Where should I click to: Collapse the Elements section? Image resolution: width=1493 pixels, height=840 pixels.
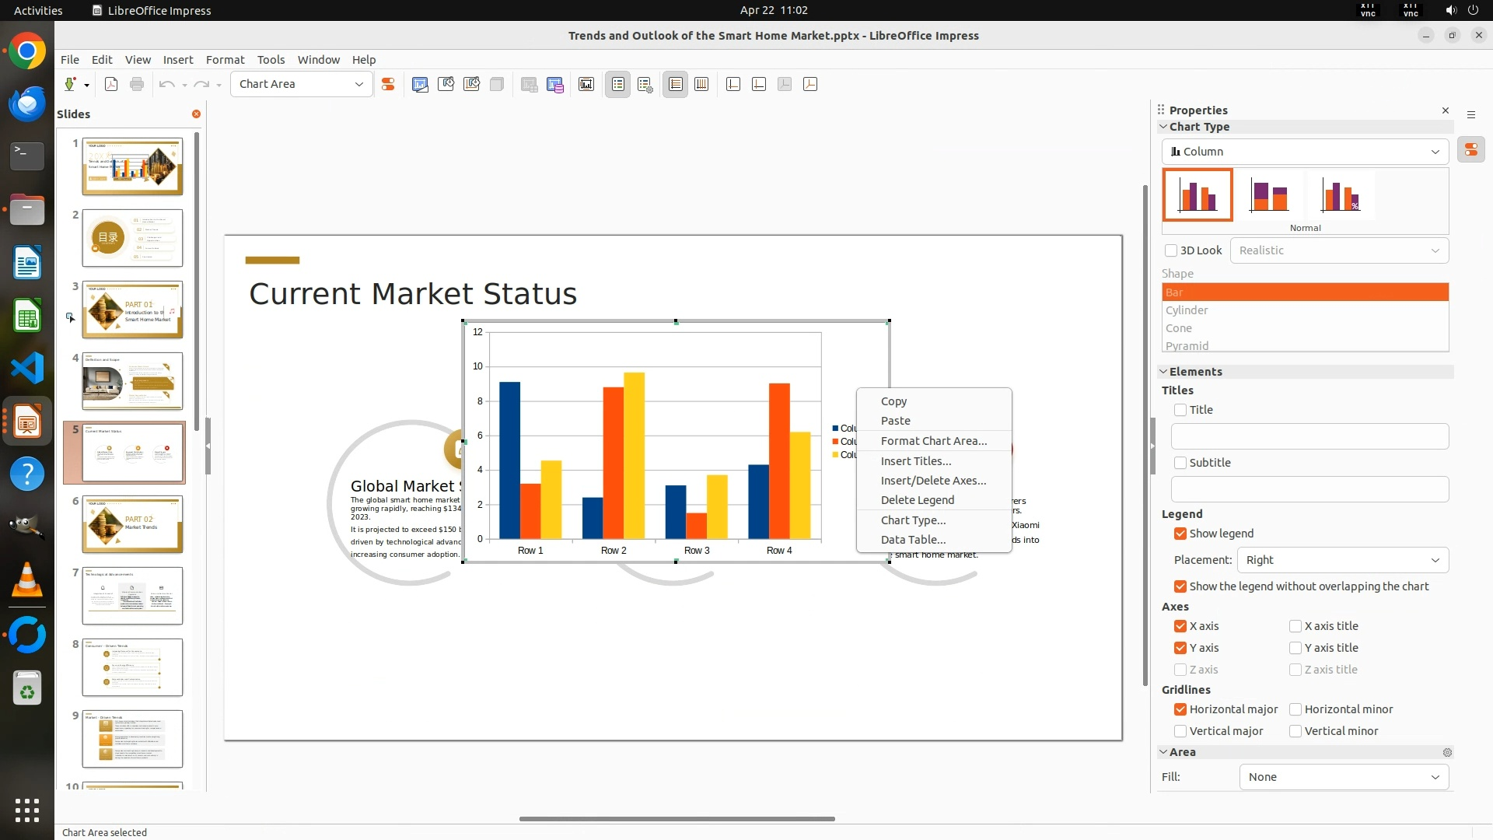[x=1164, y=372]
